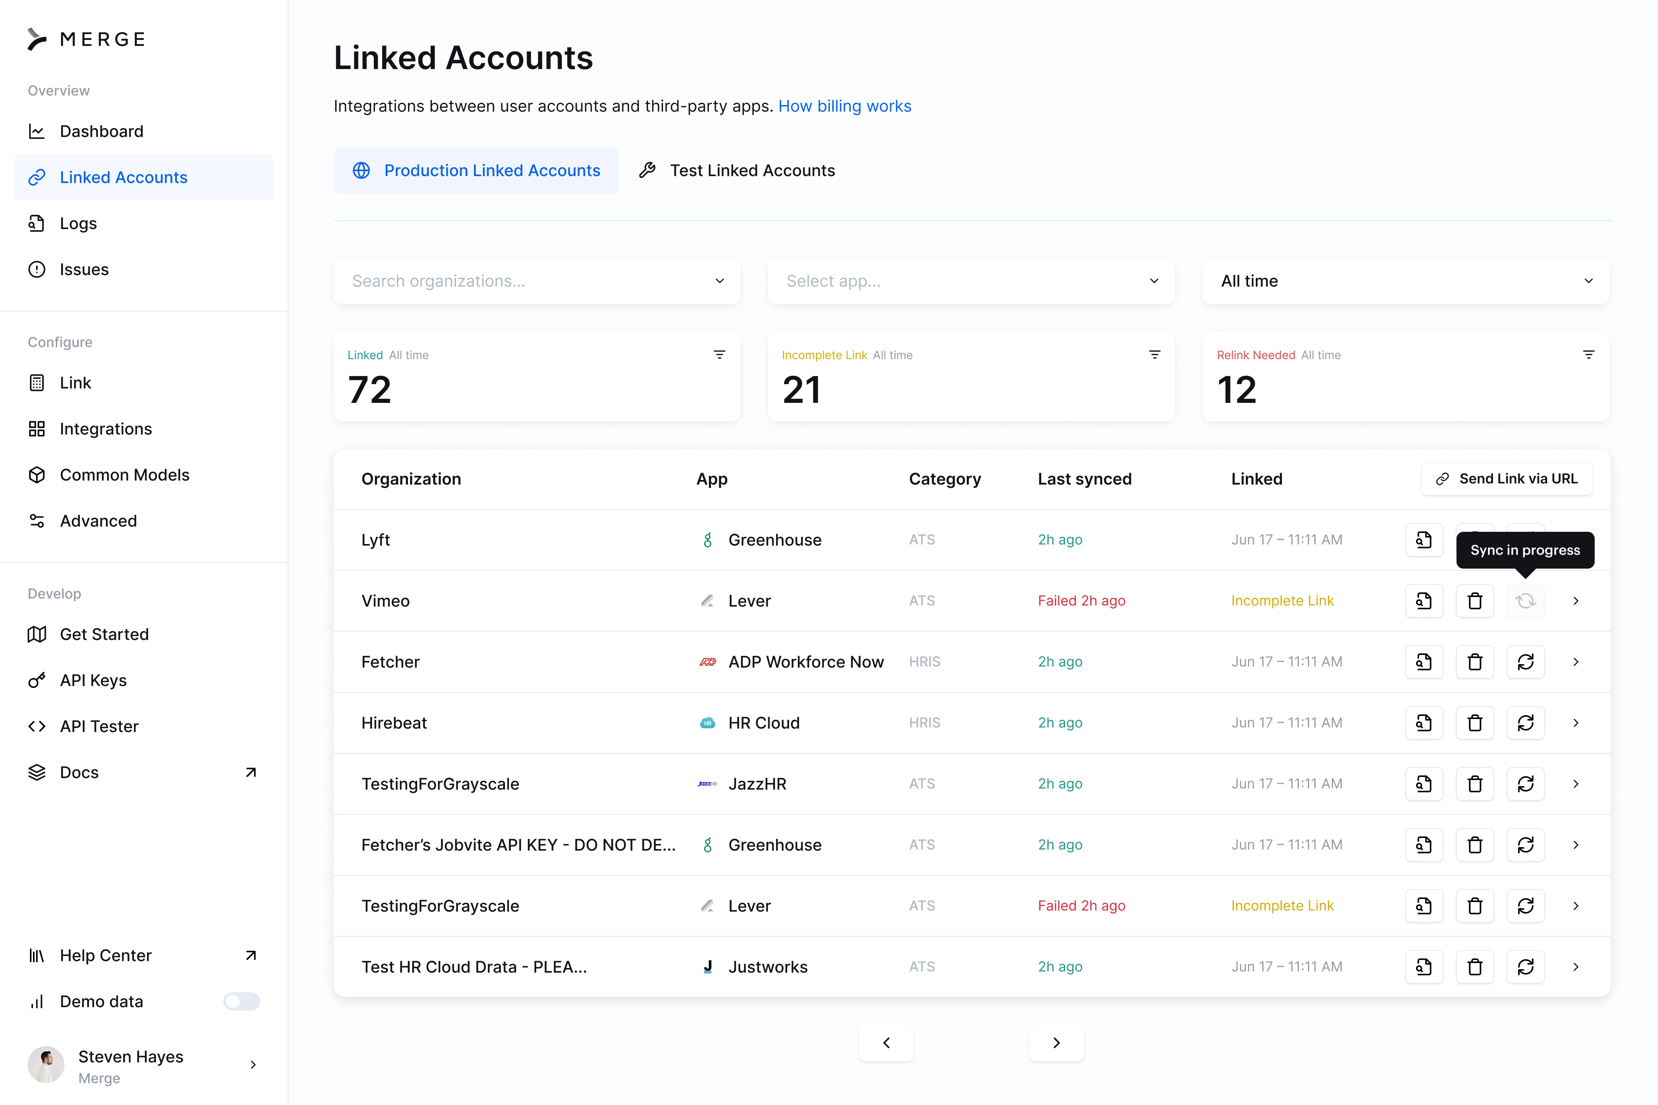Expand the TestingForGrayscale JazzHR row chevron
The width and height of the screenshot is (1658, 1105).
(1576, 783)
